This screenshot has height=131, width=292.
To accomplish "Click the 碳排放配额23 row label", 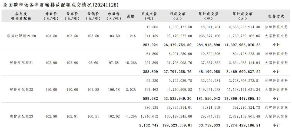I will coord(21,116).
